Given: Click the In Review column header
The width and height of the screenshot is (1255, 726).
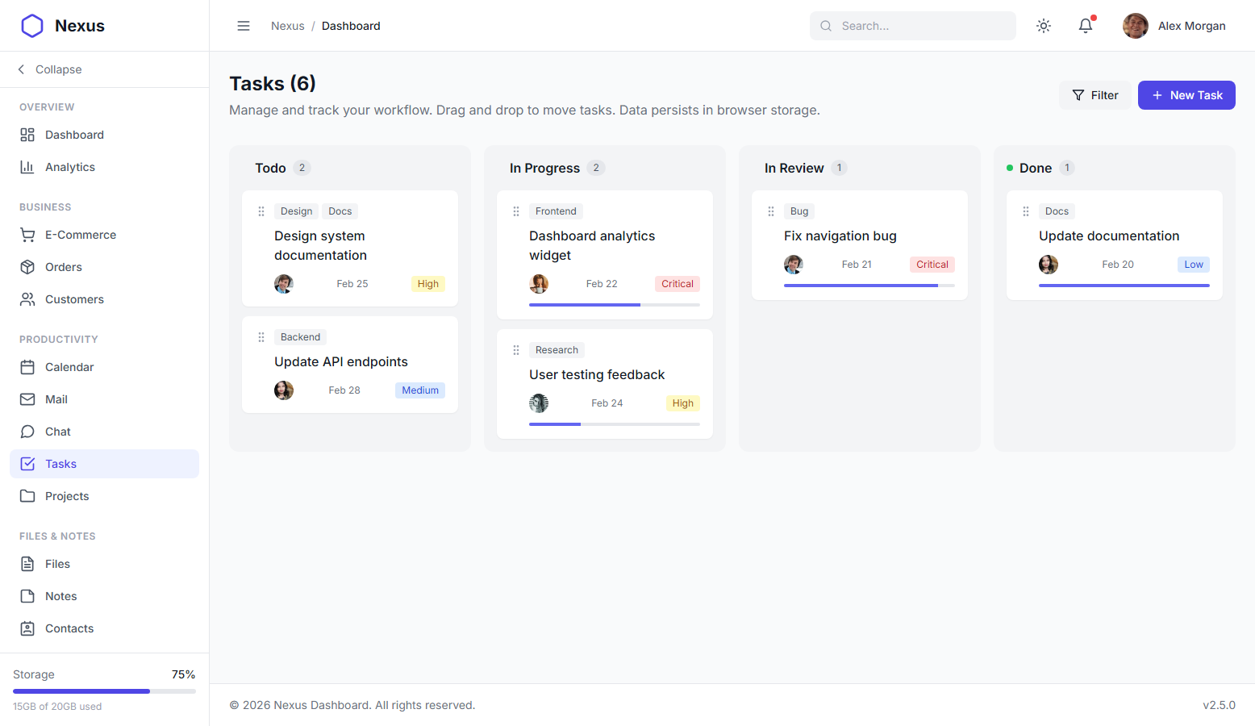Looking at the screenshot, I should pos(794,168).
